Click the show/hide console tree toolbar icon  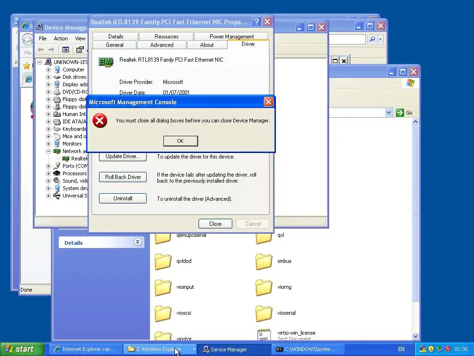[66, 50]
